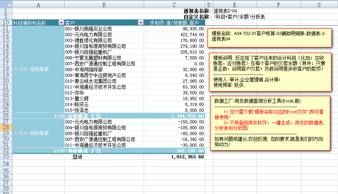Screen dimensions: 338x194
Task: Select the 1131-应收账款 汇总 subtotal row label
Action: point(77,116)
